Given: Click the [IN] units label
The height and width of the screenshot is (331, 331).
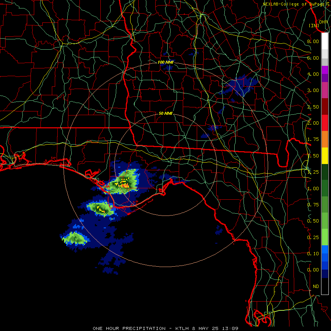Looking at the screenshot, I should pos(314,25).
